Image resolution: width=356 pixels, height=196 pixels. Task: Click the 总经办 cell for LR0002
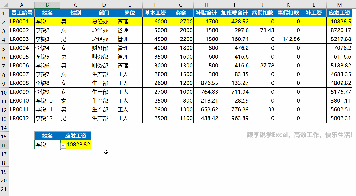pos(104,30)
